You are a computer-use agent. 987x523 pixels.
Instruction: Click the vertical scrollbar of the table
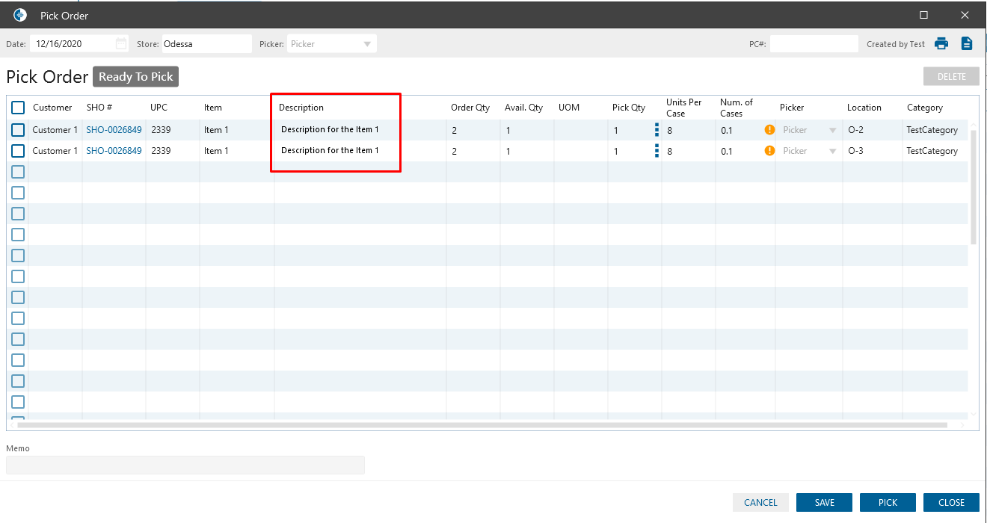974,187
